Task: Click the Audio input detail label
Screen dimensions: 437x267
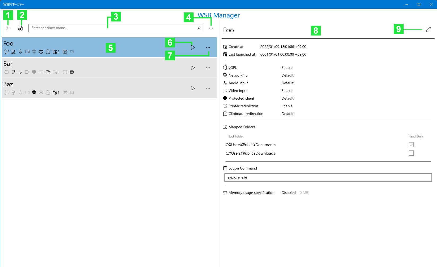Action: click(x=238, y=83)
